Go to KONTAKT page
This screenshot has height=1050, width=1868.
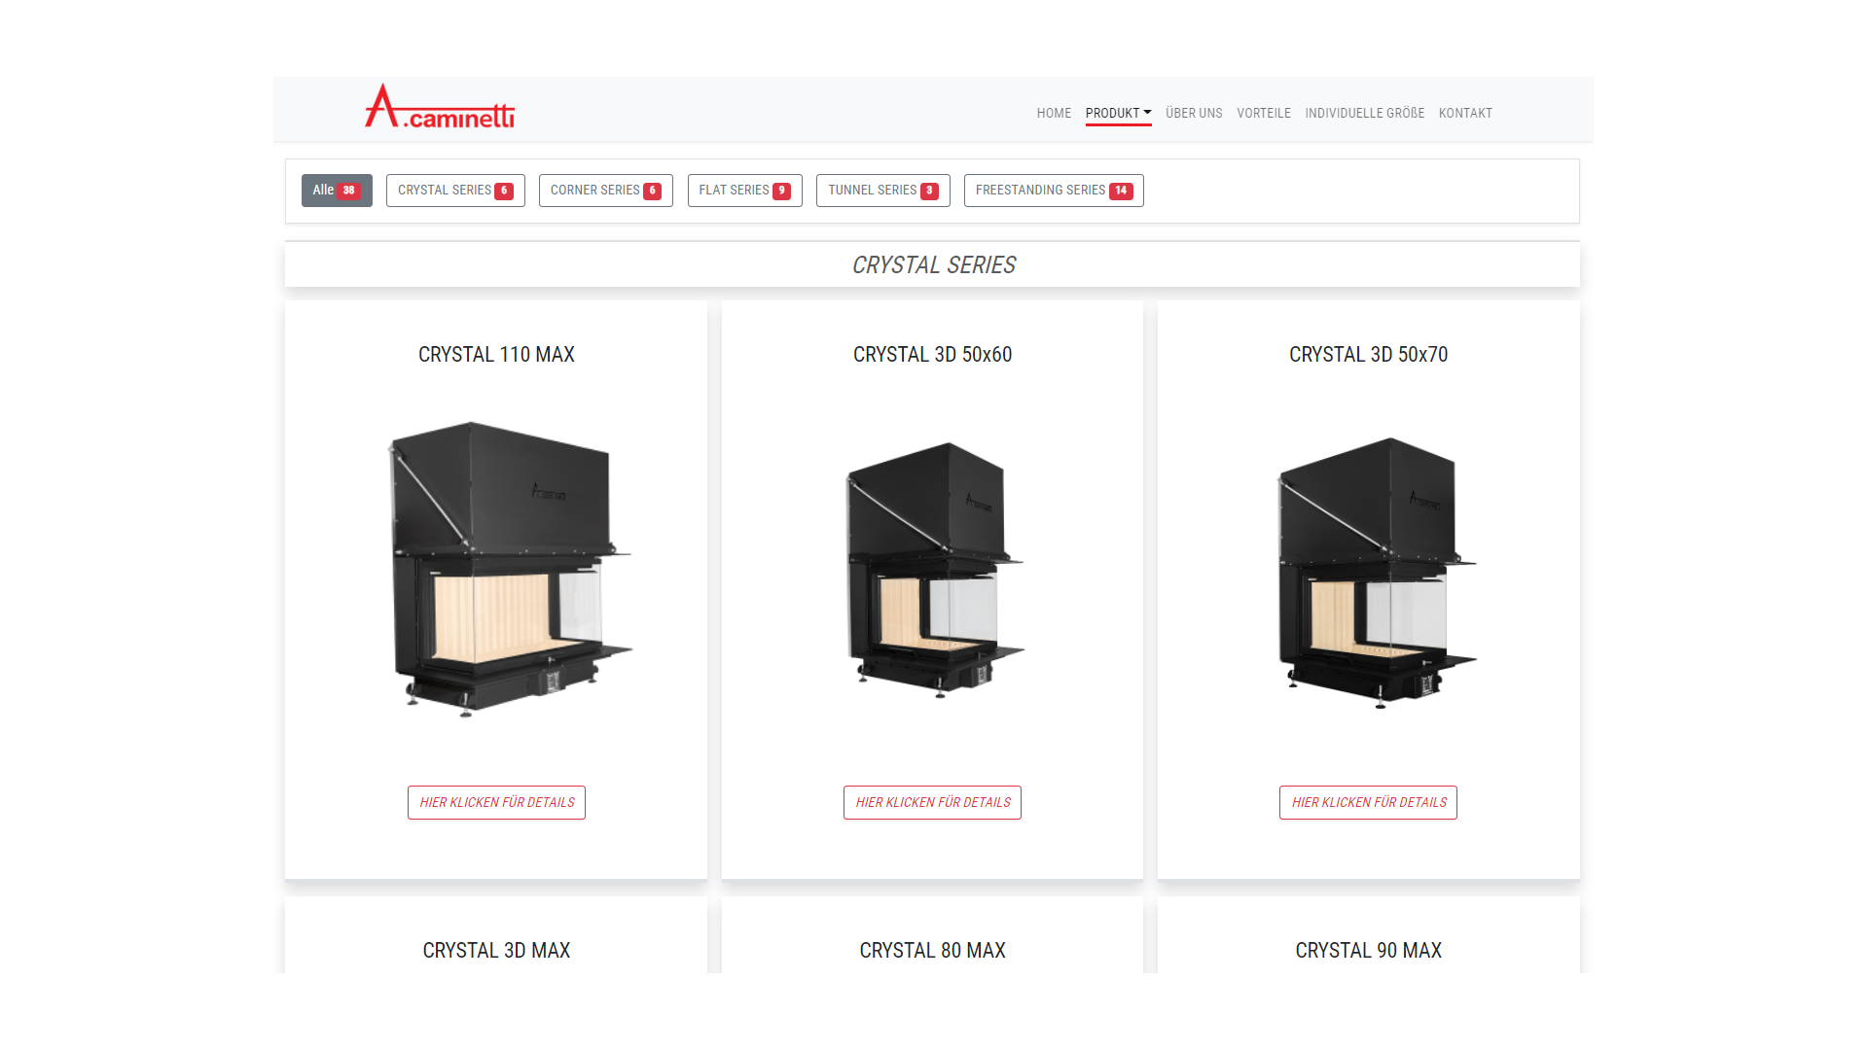click(x=1465, y=114)
